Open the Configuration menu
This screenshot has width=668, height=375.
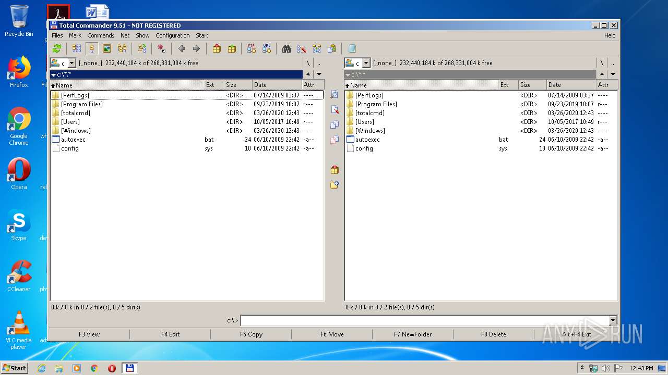click(173, 35)
